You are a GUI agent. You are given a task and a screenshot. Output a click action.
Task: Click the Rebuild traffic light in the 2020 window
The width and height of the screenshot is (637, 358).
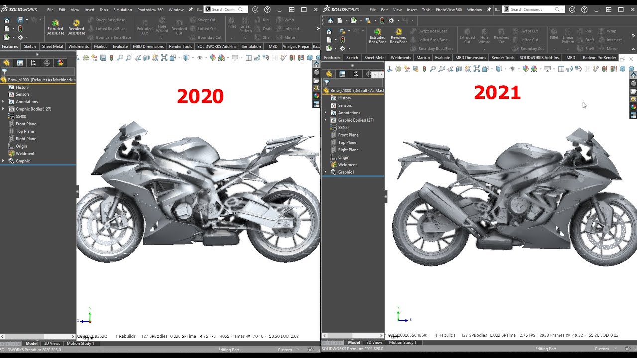coord(20,29)
